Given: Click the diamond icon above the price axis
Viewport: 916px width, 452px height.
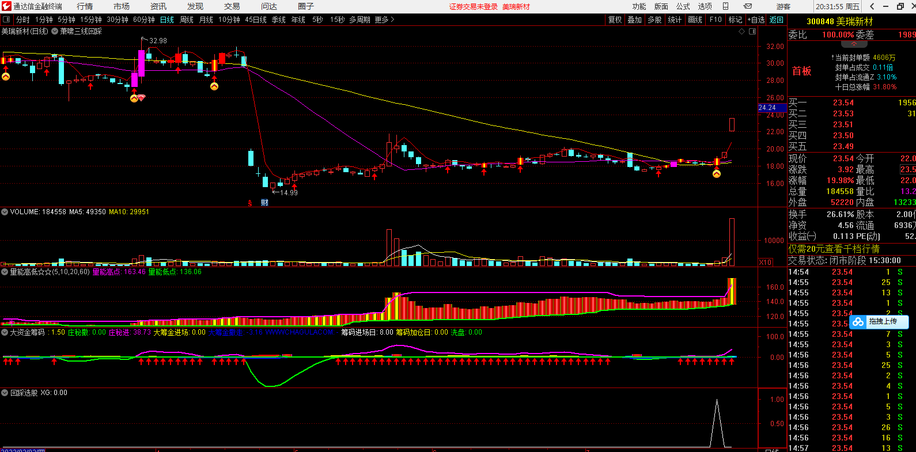Looking at the screenshot, I should coord(741,32).
